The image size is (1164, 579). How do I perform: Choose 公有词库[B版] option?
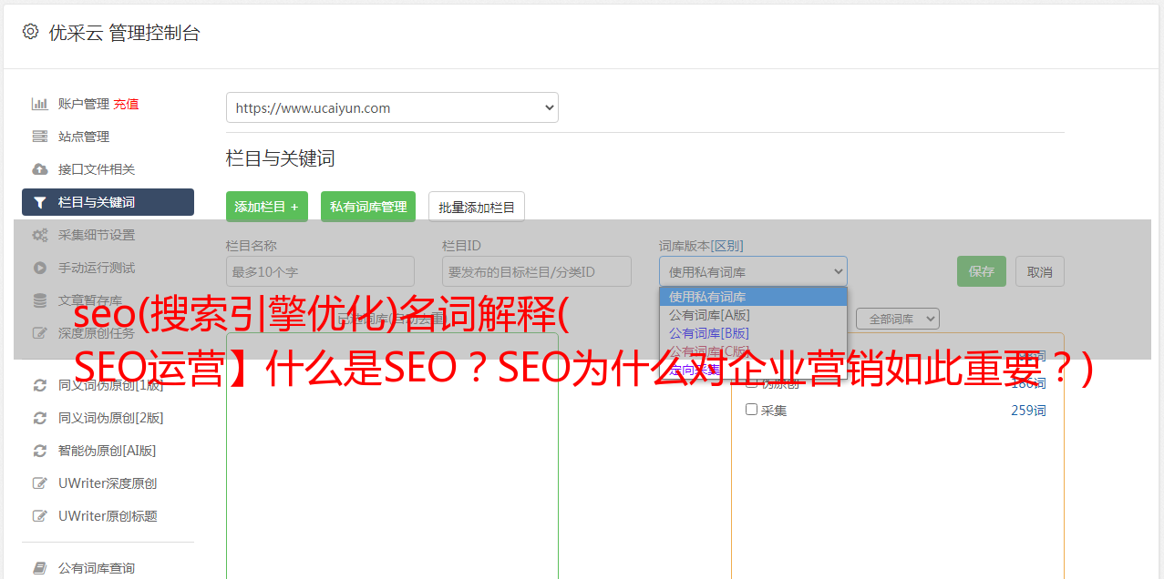coord(753,333)
